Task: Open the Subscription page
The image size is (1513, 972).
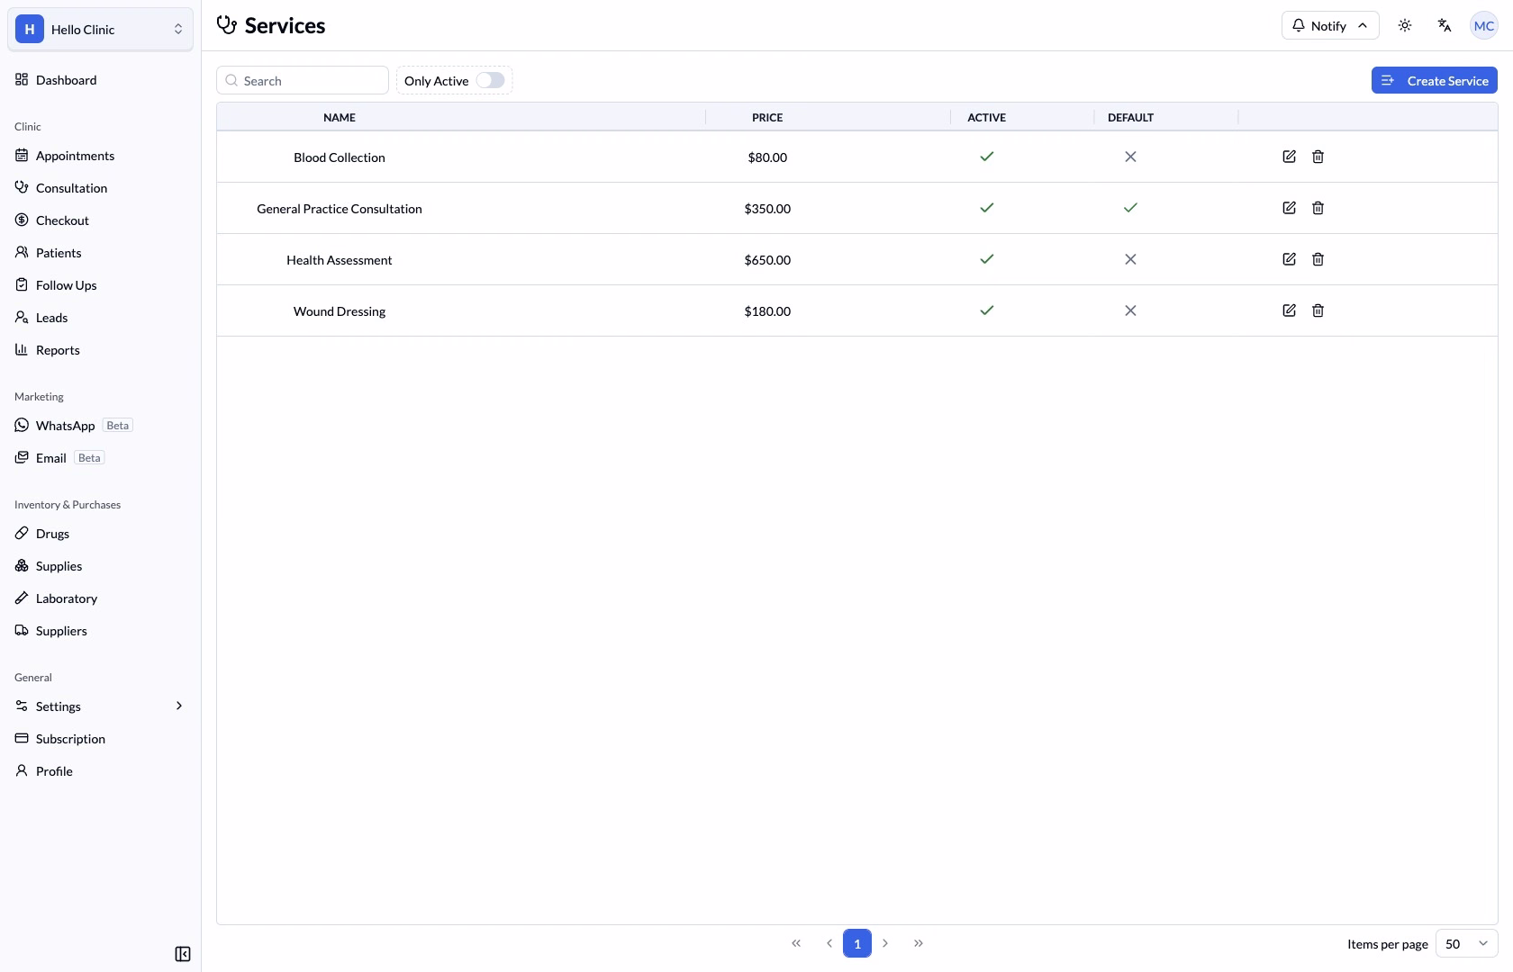Action: [100, 739]
